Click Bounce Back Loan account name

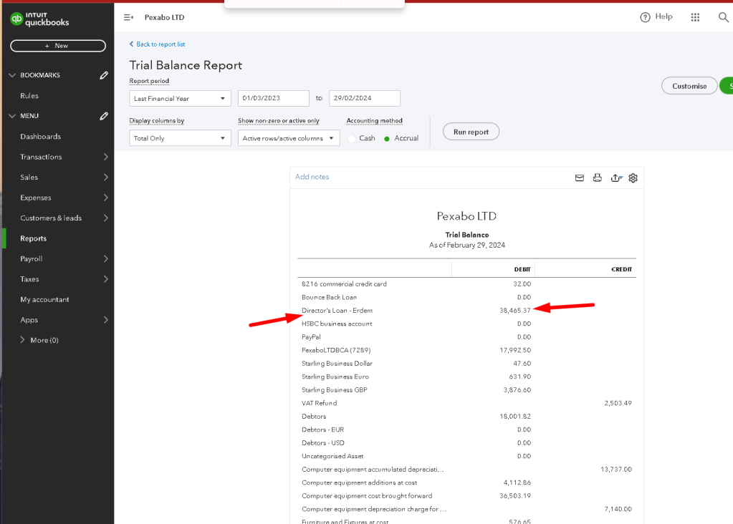coord(329,298)
